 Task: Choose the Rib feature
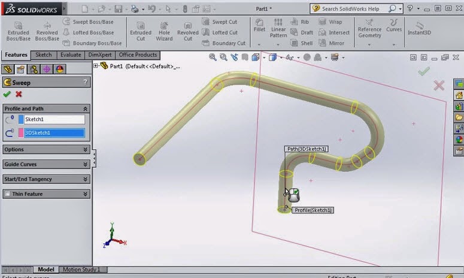299,22
